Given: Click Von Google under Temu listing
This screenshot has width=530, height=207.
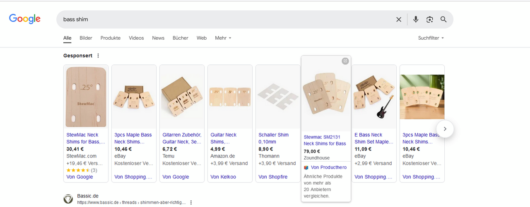Looking at the screenshot, I should 176,177.
